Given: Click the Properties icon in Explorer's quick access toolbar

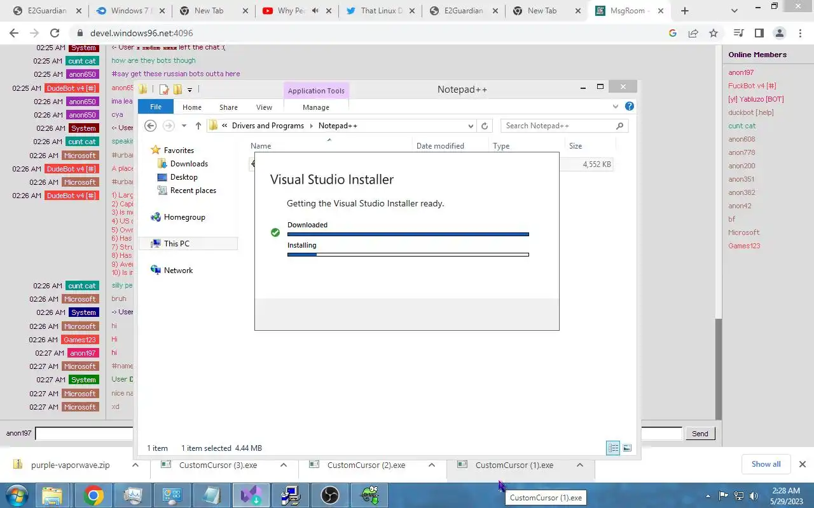Looking at the screenshot, I should point(164,90).
